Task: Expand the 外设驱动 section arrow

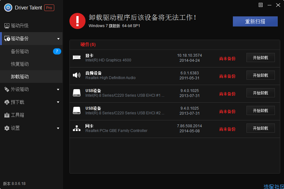Action: (x=58, y=89)
